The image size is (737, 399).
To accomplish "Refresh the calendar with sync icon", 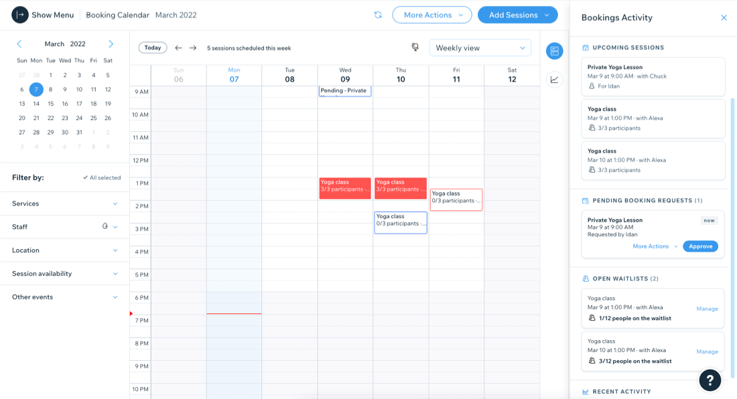I will [x=378, y=15].
